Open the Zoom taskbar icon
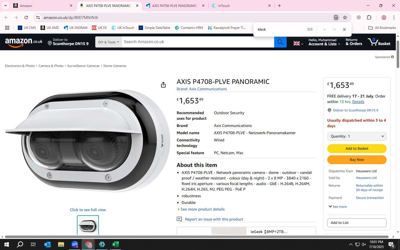 [x=75, y=244]
